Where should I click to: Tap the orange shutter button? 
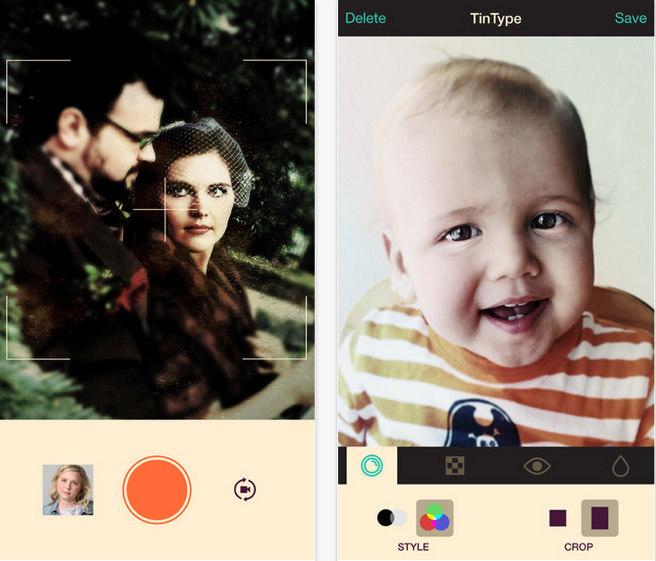pyautogui.click(x=157, y=490)
